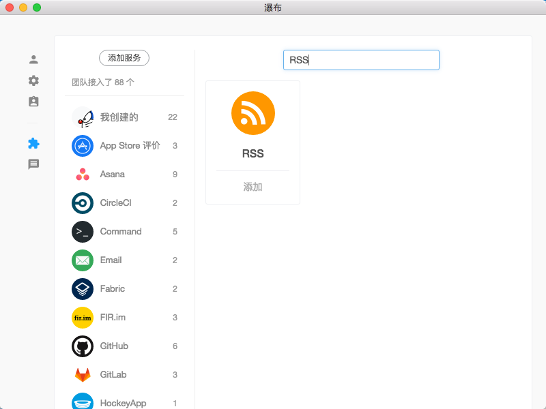Open settings gear icon in sidebar
This screenshot has height=409, width=546.
[x=33, y=80]
